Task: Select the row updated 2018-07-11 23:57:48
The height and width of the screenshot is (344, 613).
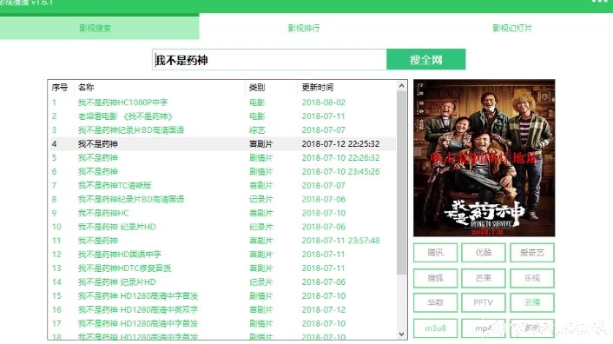Action: tap(222, 241)
